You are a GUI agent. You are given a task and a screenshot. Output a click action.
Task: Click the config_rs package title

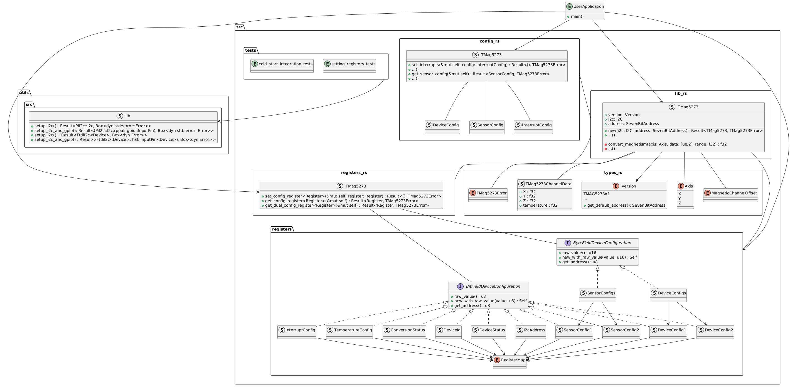tap(489, 41)
